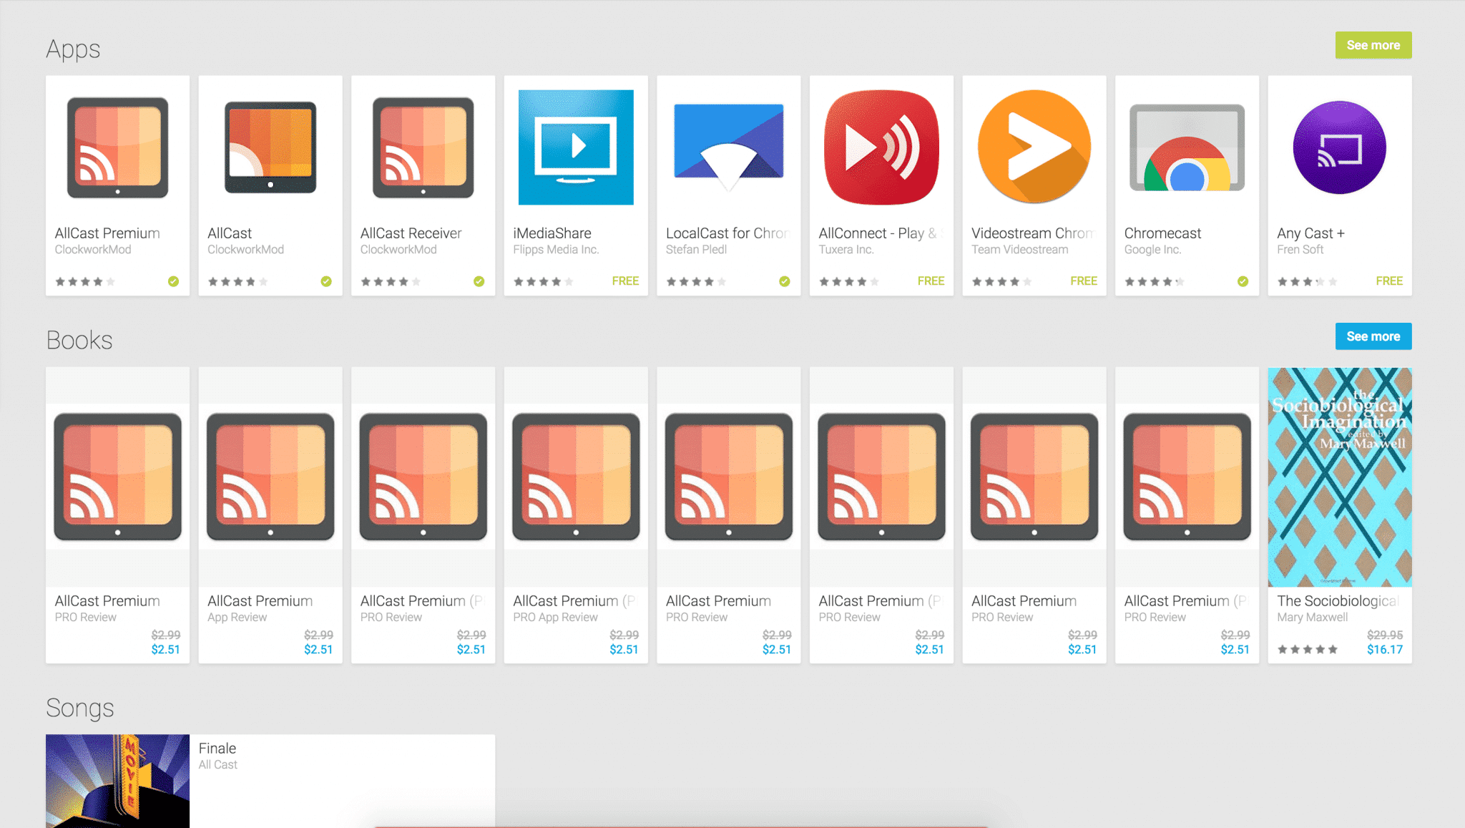Viewport: 1465px width, 828px height.
Task: Click FREE on the iMediaShare card
Action: pos(625,281)
